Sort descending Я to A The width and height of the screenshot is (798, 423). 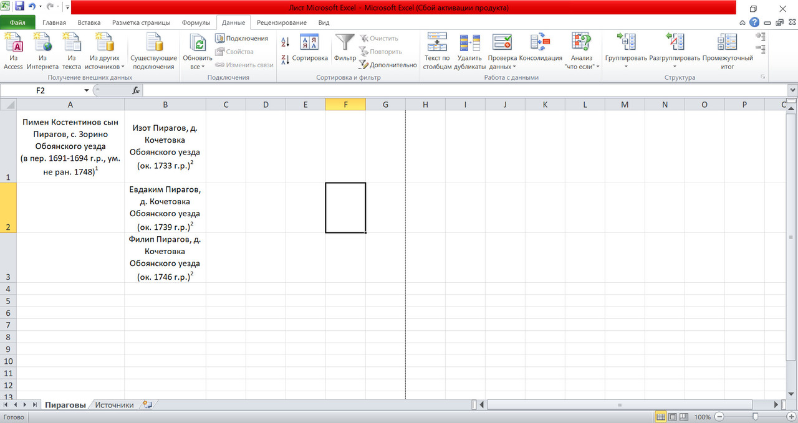tap(285, 60)
